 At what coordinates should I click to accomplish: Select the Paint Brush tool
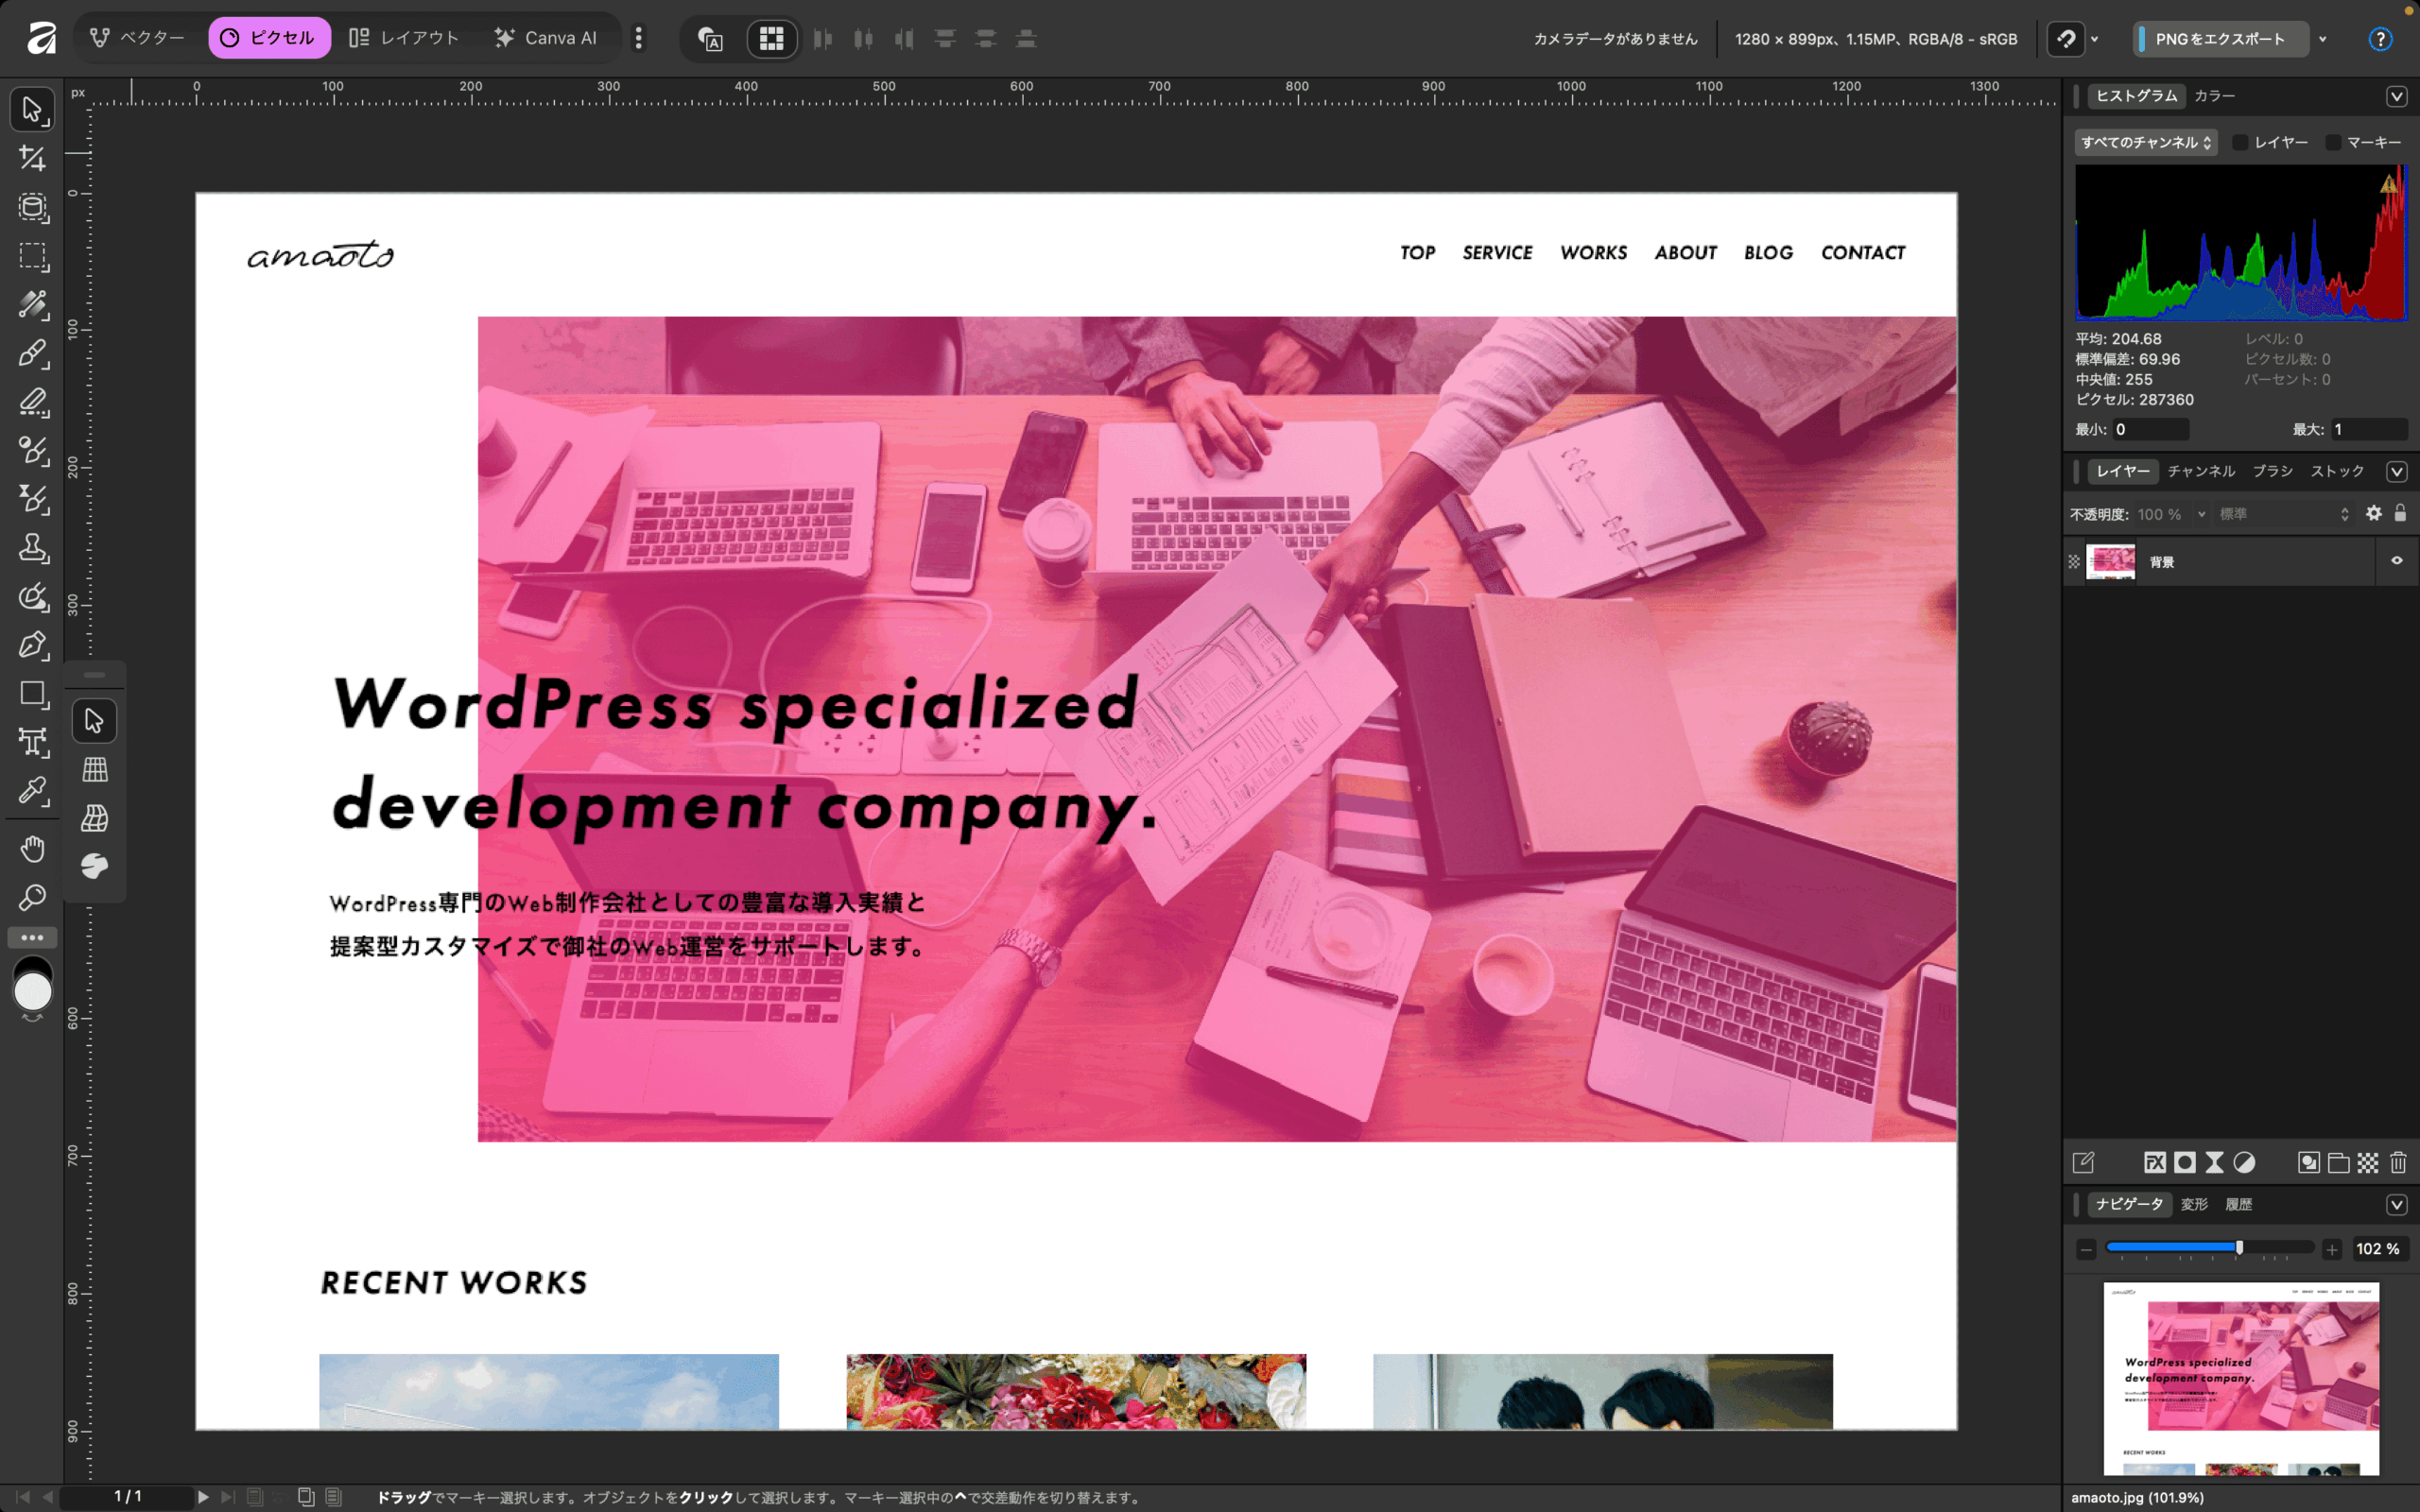click(x=32, y=353)
